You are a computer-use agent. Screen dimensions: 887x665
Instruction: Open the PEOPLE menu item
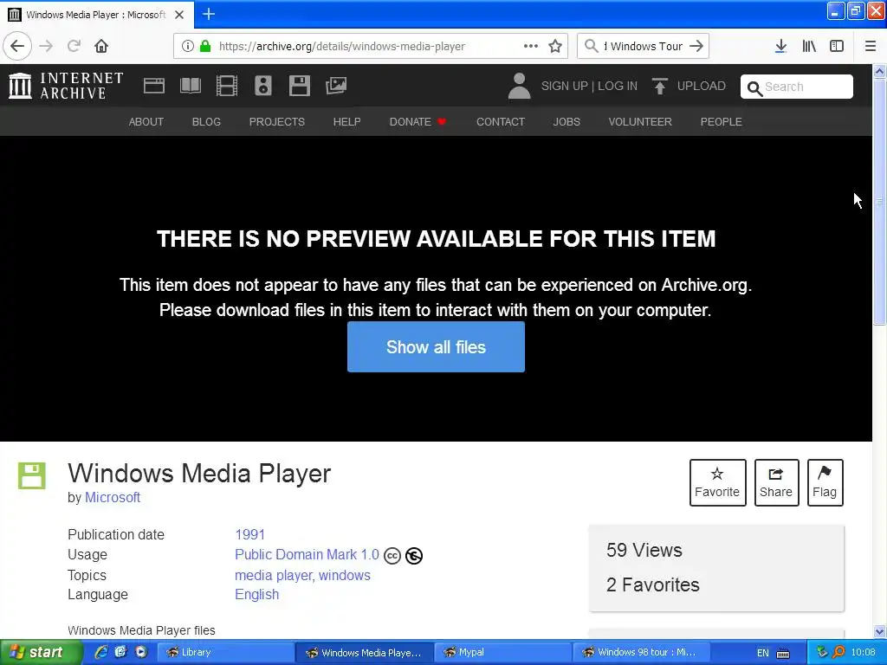722,121
